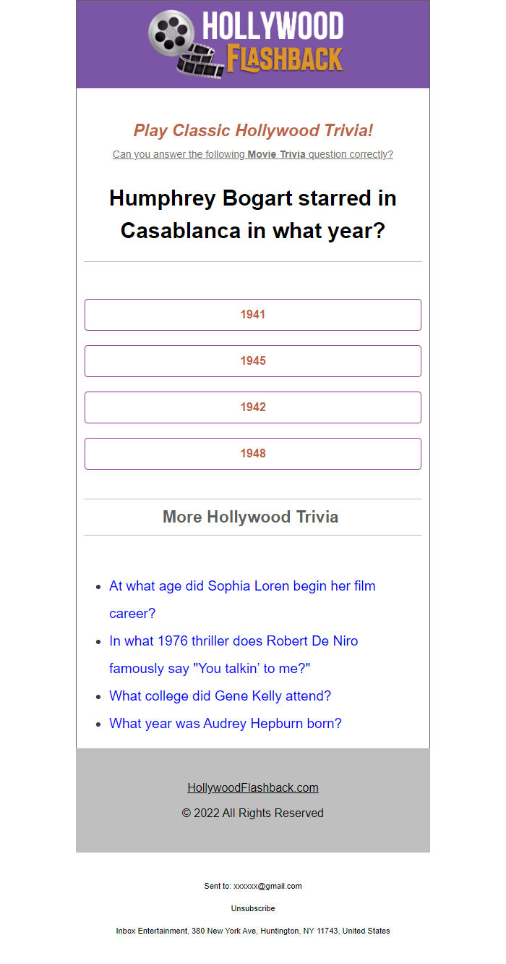Click the "More Hollywood Trivia" heading

(250, 517)
